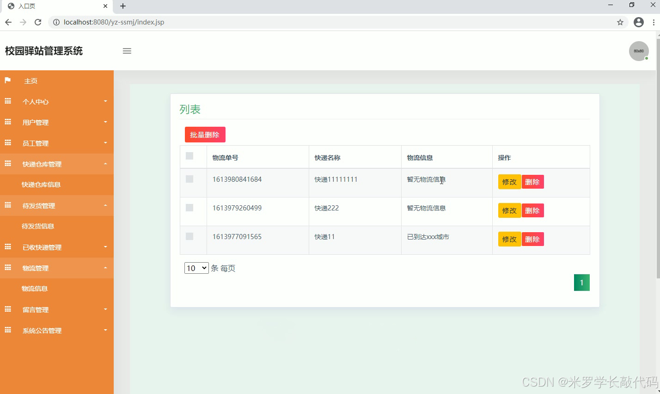660x394 pixels.
Task: Open 快递仓库信息 submenu item
Action: [x=41, y=185]
